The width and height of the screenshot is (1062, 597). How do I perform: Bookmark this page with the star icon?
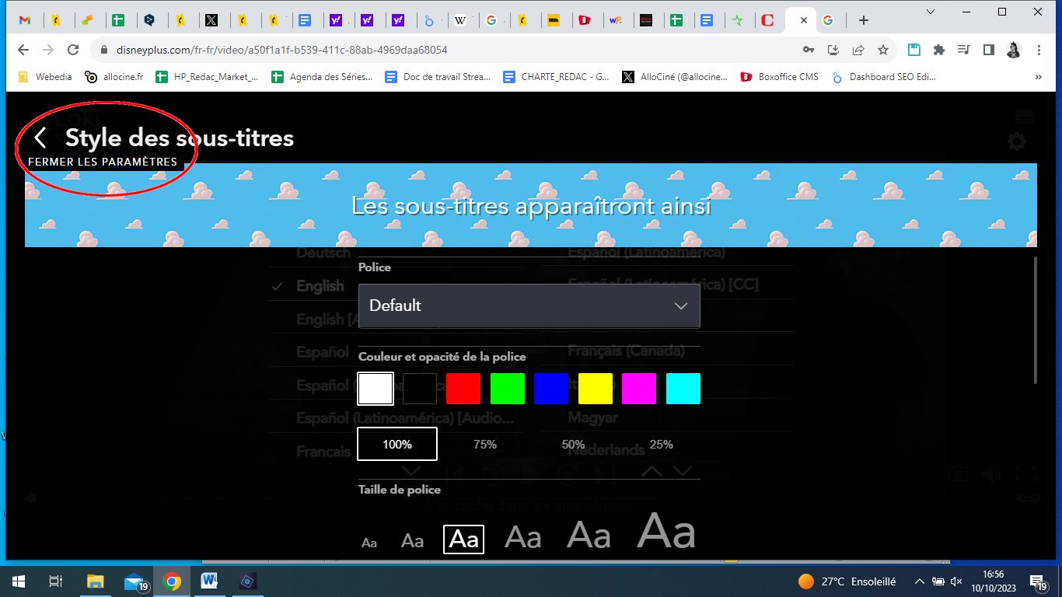(883, 50)
